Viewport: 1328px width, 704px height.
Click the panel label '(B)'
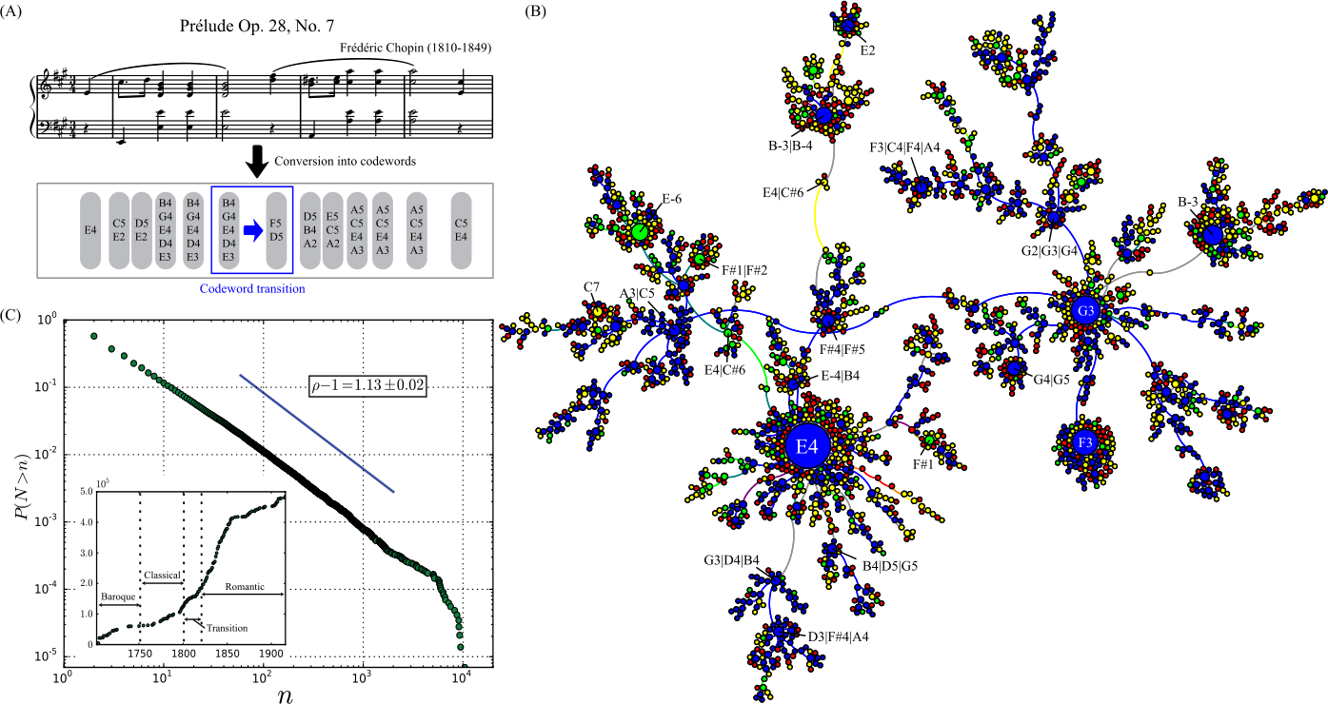(536, 11)
